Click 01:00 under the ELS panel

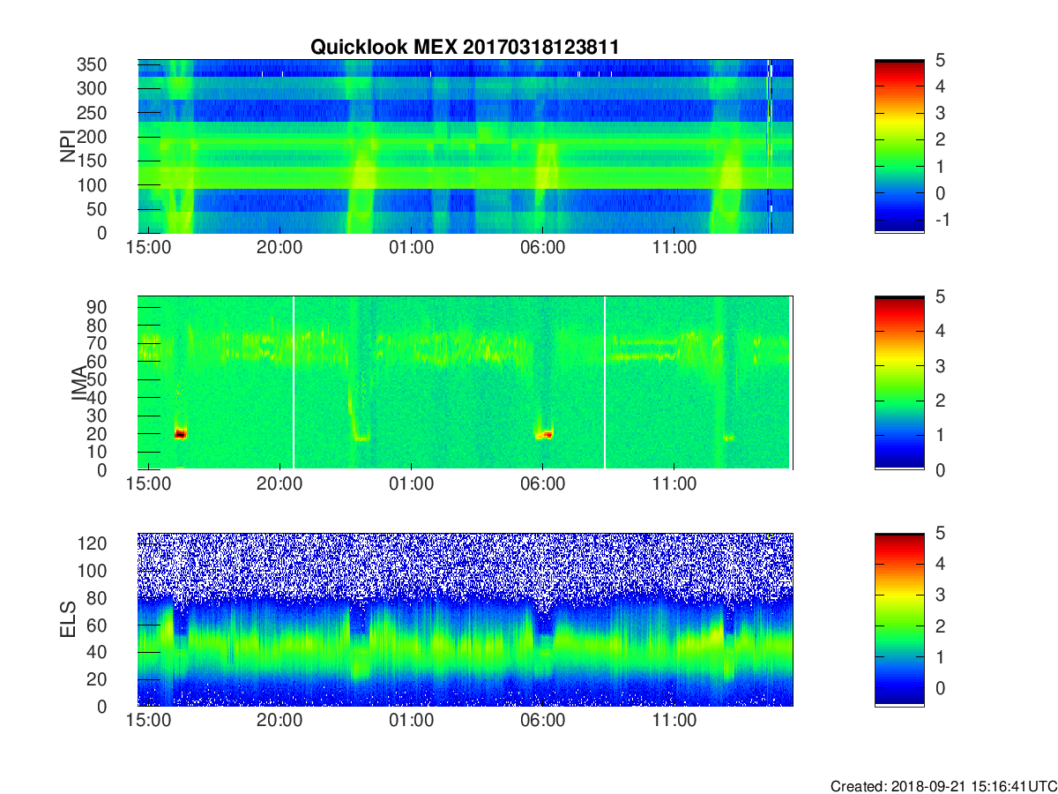click(x=411, y=721)
